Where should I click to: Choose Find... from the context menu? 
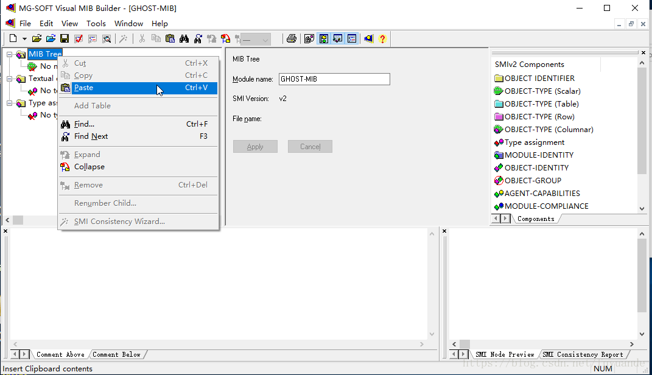[x=138, y=124]
